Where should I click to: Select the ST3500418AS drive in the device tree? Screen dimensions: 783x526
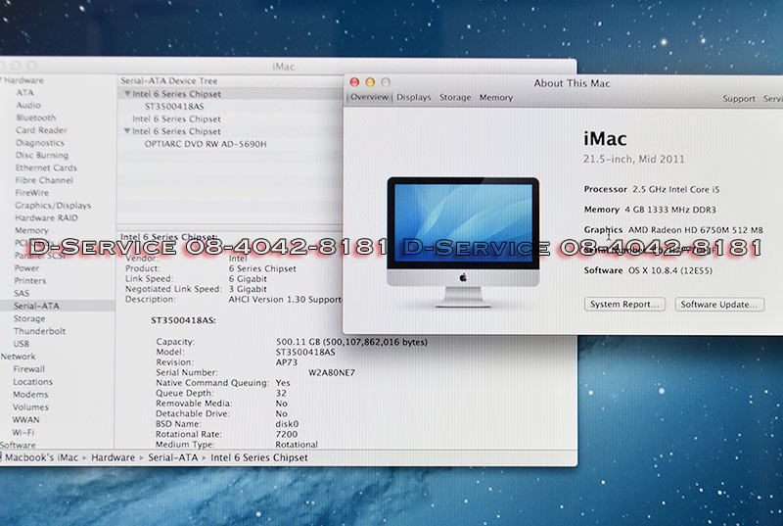pos(174,106)
